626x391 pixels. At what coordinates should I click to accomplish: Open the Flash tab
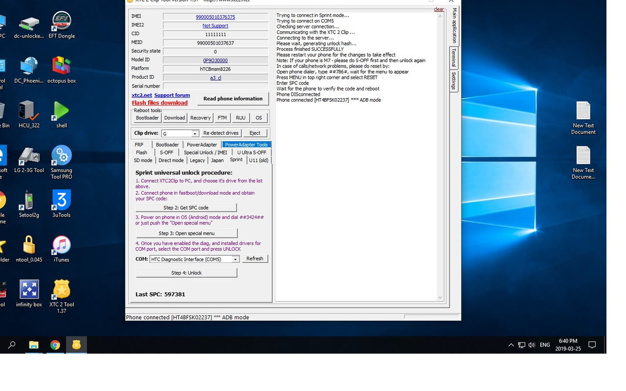tap(142, 152)
